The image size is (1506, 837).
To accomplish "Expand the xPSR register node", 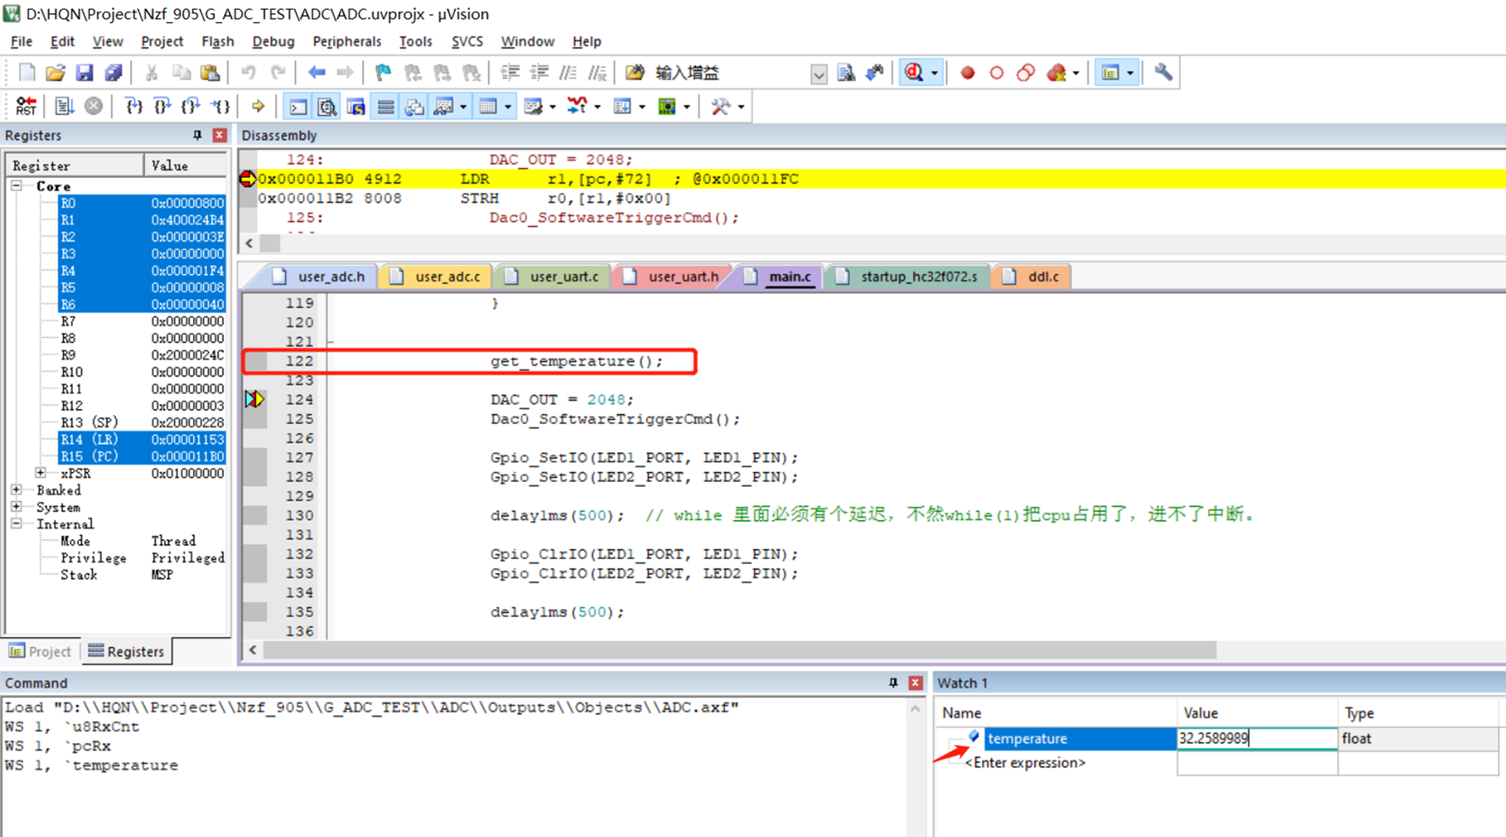I will click(40, 473).
